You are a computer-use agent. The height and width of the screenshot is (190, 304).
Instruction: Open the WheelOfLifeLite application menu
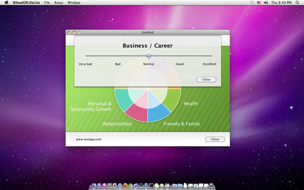26,3
